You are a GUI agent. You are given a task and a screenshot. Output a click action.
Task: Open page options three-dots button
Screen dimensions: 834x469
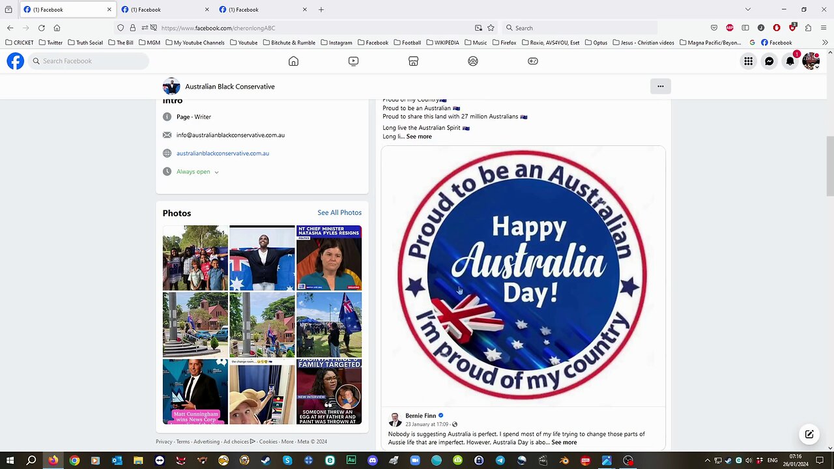coord(660,86)
